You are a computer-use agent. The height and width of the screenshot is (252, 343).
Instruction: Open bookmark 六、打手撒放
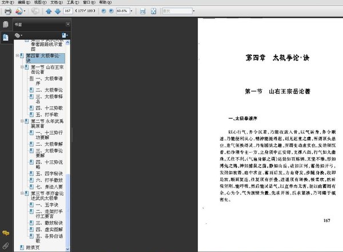[49, 180]
